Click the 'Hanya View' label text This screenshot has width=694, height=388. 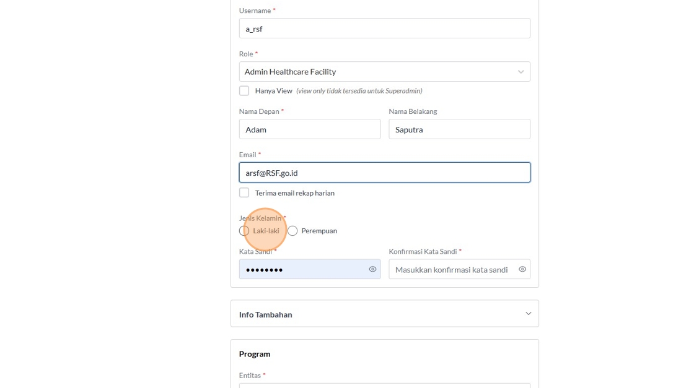coord(273,91)
